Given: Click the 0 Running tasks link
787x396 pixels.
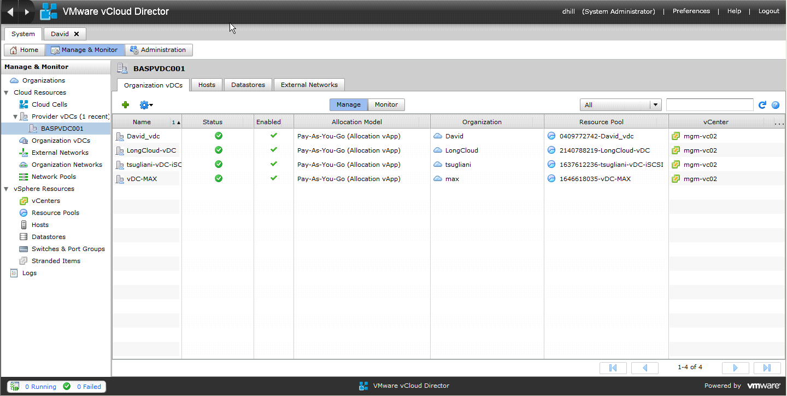Looking at the screenshot, I should tap(40, 387).
